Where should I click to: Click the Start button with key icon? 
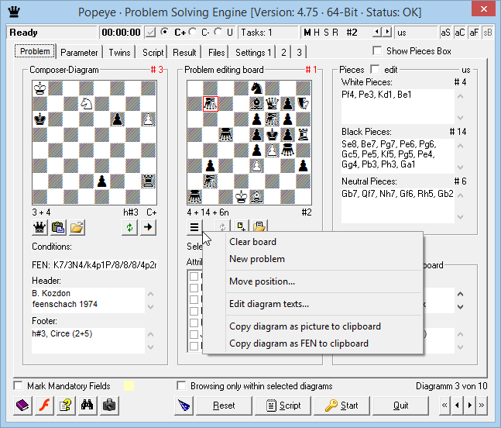(x=341, y=406)
